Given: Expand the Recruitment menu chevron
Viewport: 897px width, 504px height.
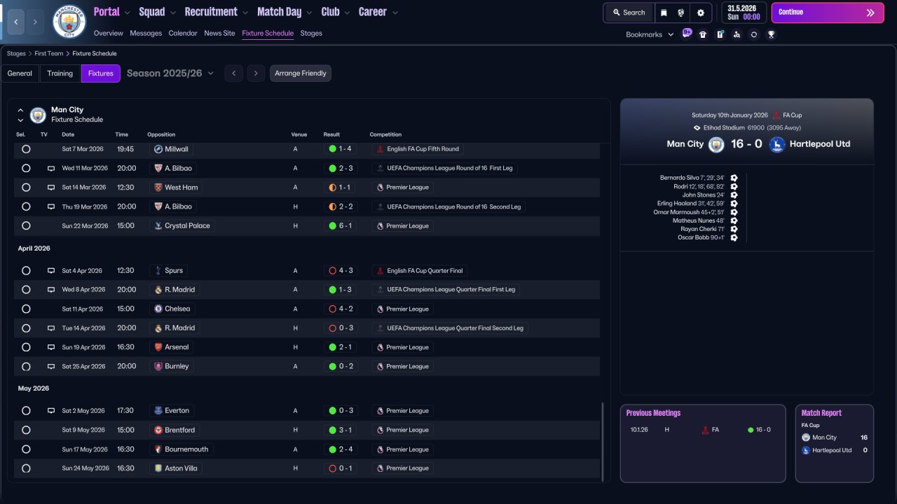Looking at the screenshot, I should tap(245, 13).
